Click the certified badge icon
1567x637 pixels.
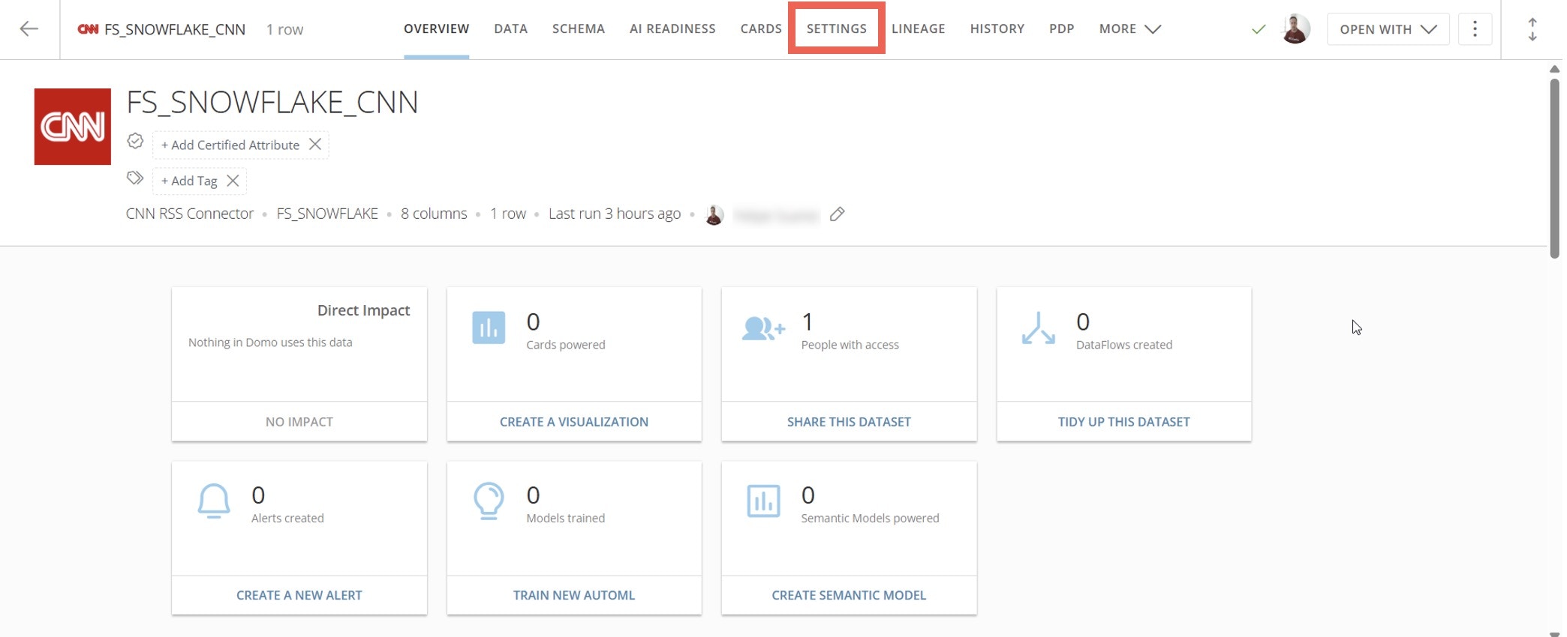(x=135, y=141)
